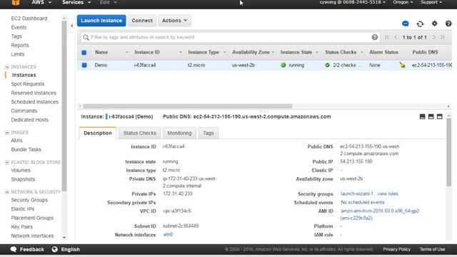457x257 pixels.
Task: Set details pane to smallest layout icon
Action: click(422, 116)
